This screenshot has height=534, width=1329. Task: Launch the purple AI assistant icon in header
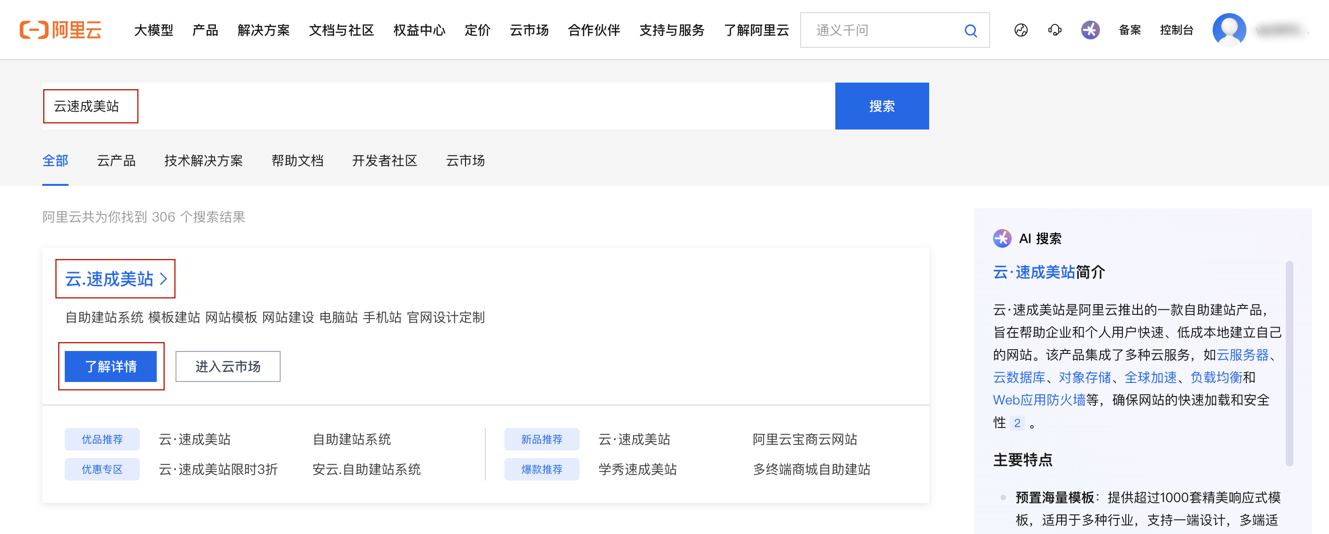1090,30
